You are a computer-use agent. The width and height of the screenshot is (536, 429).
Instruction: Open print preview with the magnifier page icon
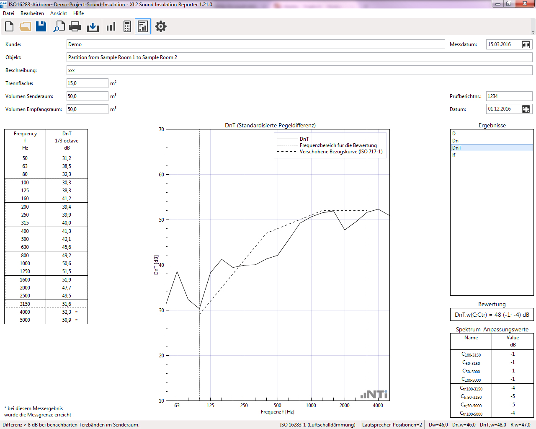click(x=59, y=27)
